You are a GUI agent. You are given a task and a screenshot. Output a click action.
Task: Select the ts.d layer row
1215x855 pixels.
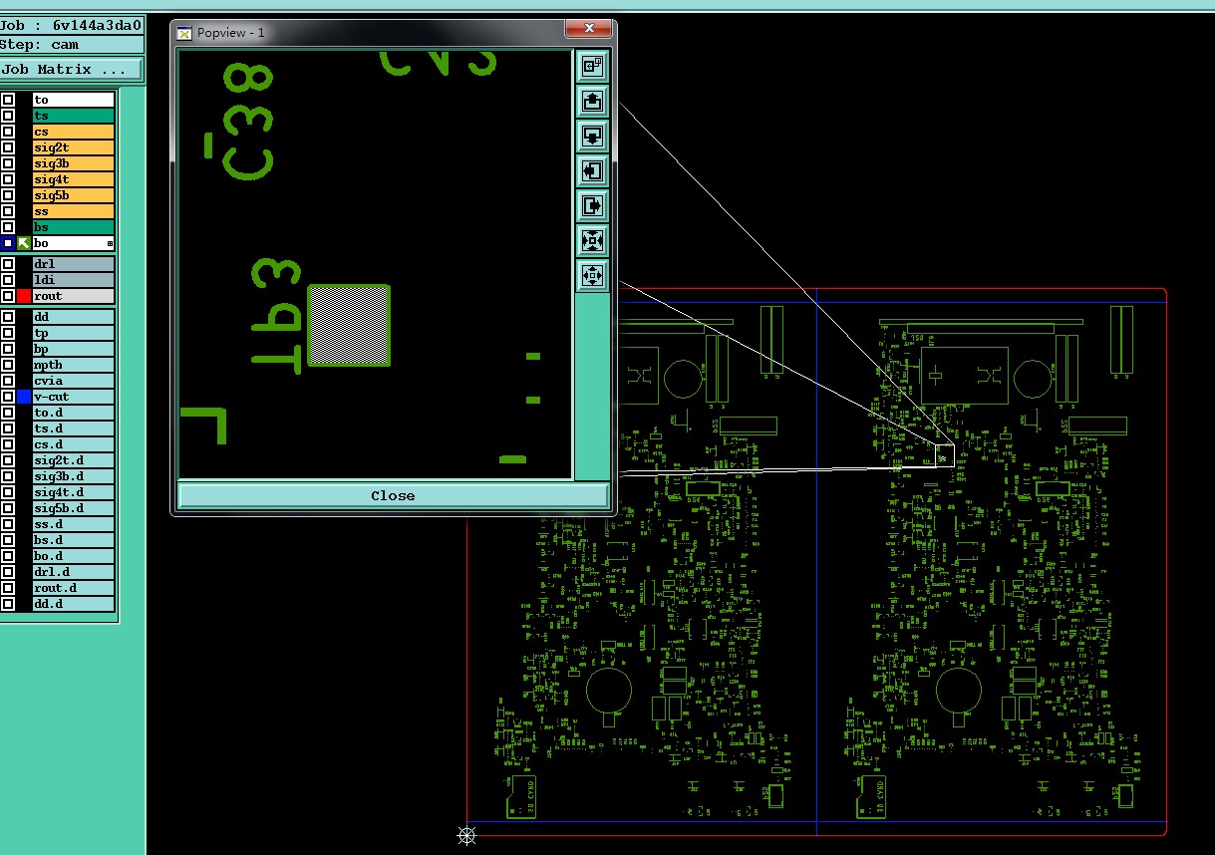(x=73, y=428)
